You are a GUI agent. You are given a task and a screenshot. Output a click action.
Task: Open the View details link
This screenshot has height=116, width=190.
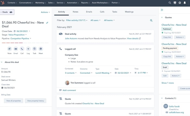[x=134, y=39]
